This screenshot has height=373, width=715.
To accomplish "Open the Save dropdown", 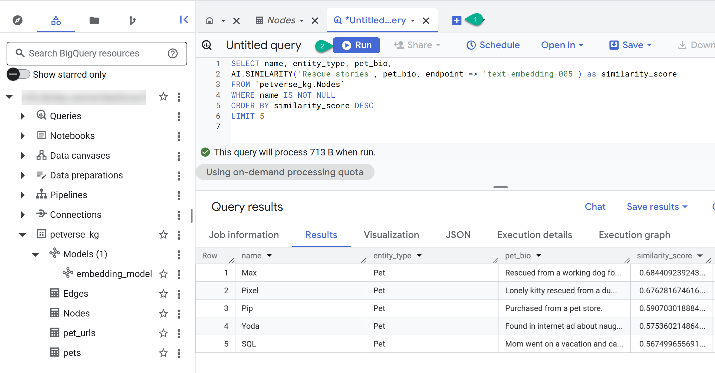I will point(631,45).
